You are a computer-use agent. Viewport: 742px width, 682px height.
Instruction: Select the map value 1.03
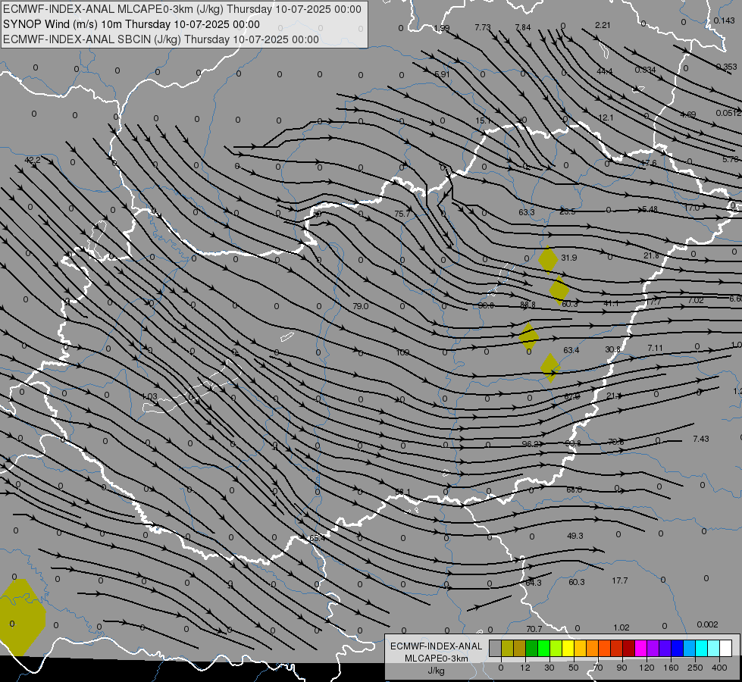tap(149, 396)
